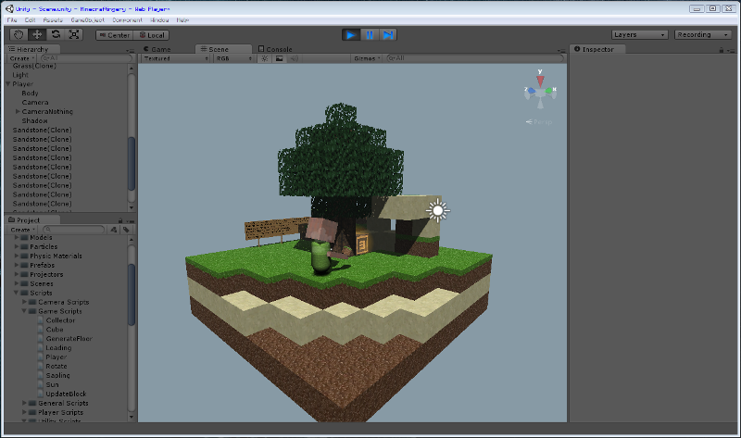This screenshot has width=741, height=438.
Task: Select the Scale tool
Action: [74, 34]
